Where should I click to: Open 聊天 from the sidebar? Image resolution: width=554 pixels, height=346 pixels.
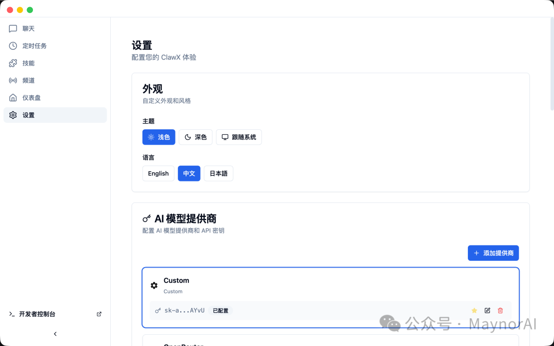(x=28, y=28)
